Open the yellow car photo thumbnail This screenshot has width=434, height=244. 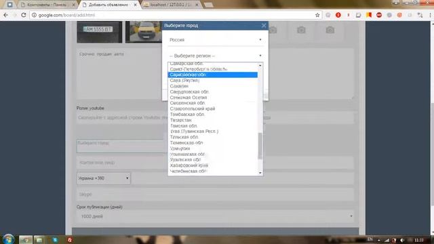pos(144,32)
